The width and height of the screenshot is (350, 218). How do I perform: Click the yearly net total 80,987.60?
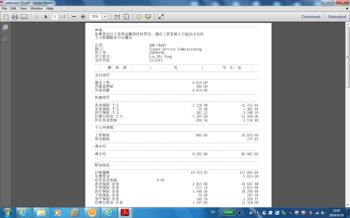pos(250,154)
